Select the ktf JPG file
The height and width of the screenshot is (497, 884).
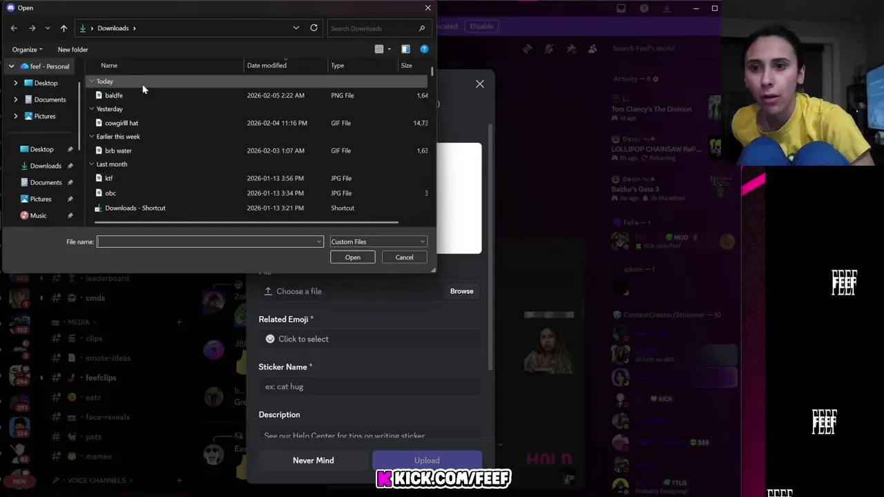click(x=108, y=178)
